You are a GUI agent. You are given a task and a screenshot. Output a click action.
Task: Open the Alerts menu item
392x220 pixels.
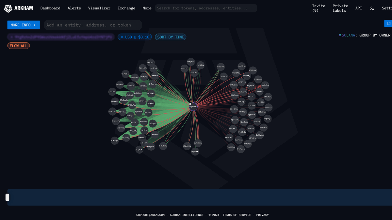(x=74, y=8)
